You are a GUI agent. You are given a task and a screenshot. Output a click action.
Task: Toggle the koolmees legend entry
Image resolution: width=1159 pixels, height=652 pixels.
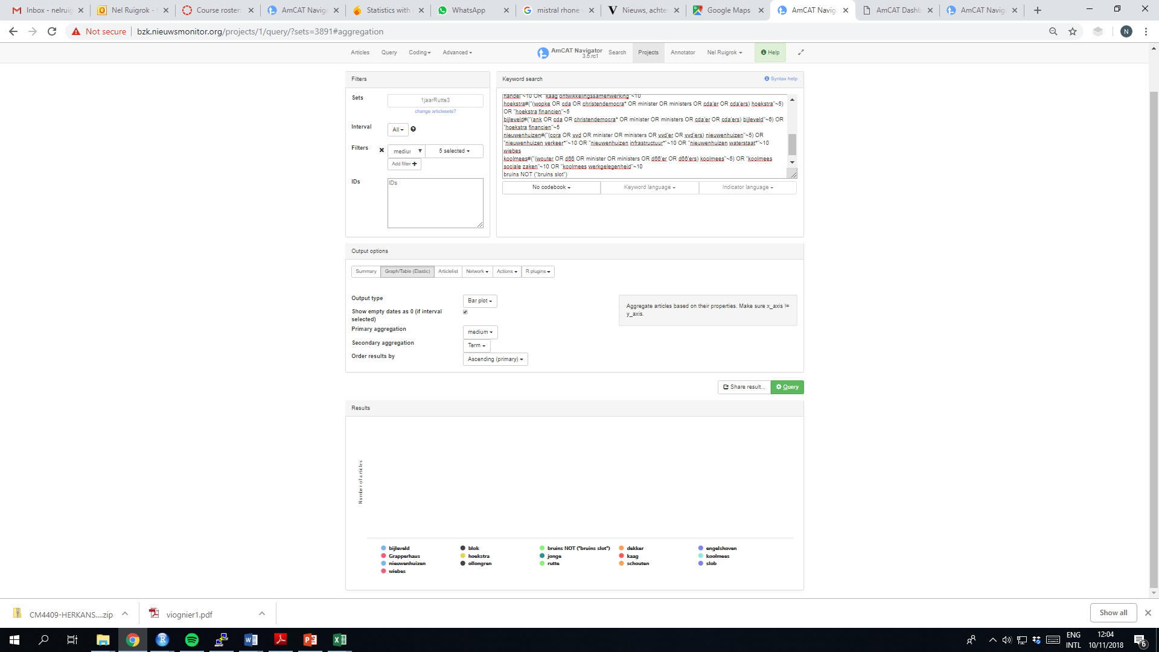click(x=717, y=556)
